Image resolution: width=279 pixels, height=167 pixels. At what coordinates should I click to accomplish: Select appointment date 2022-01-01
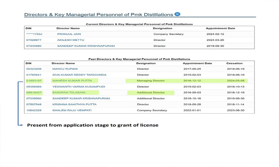point(192,110)
